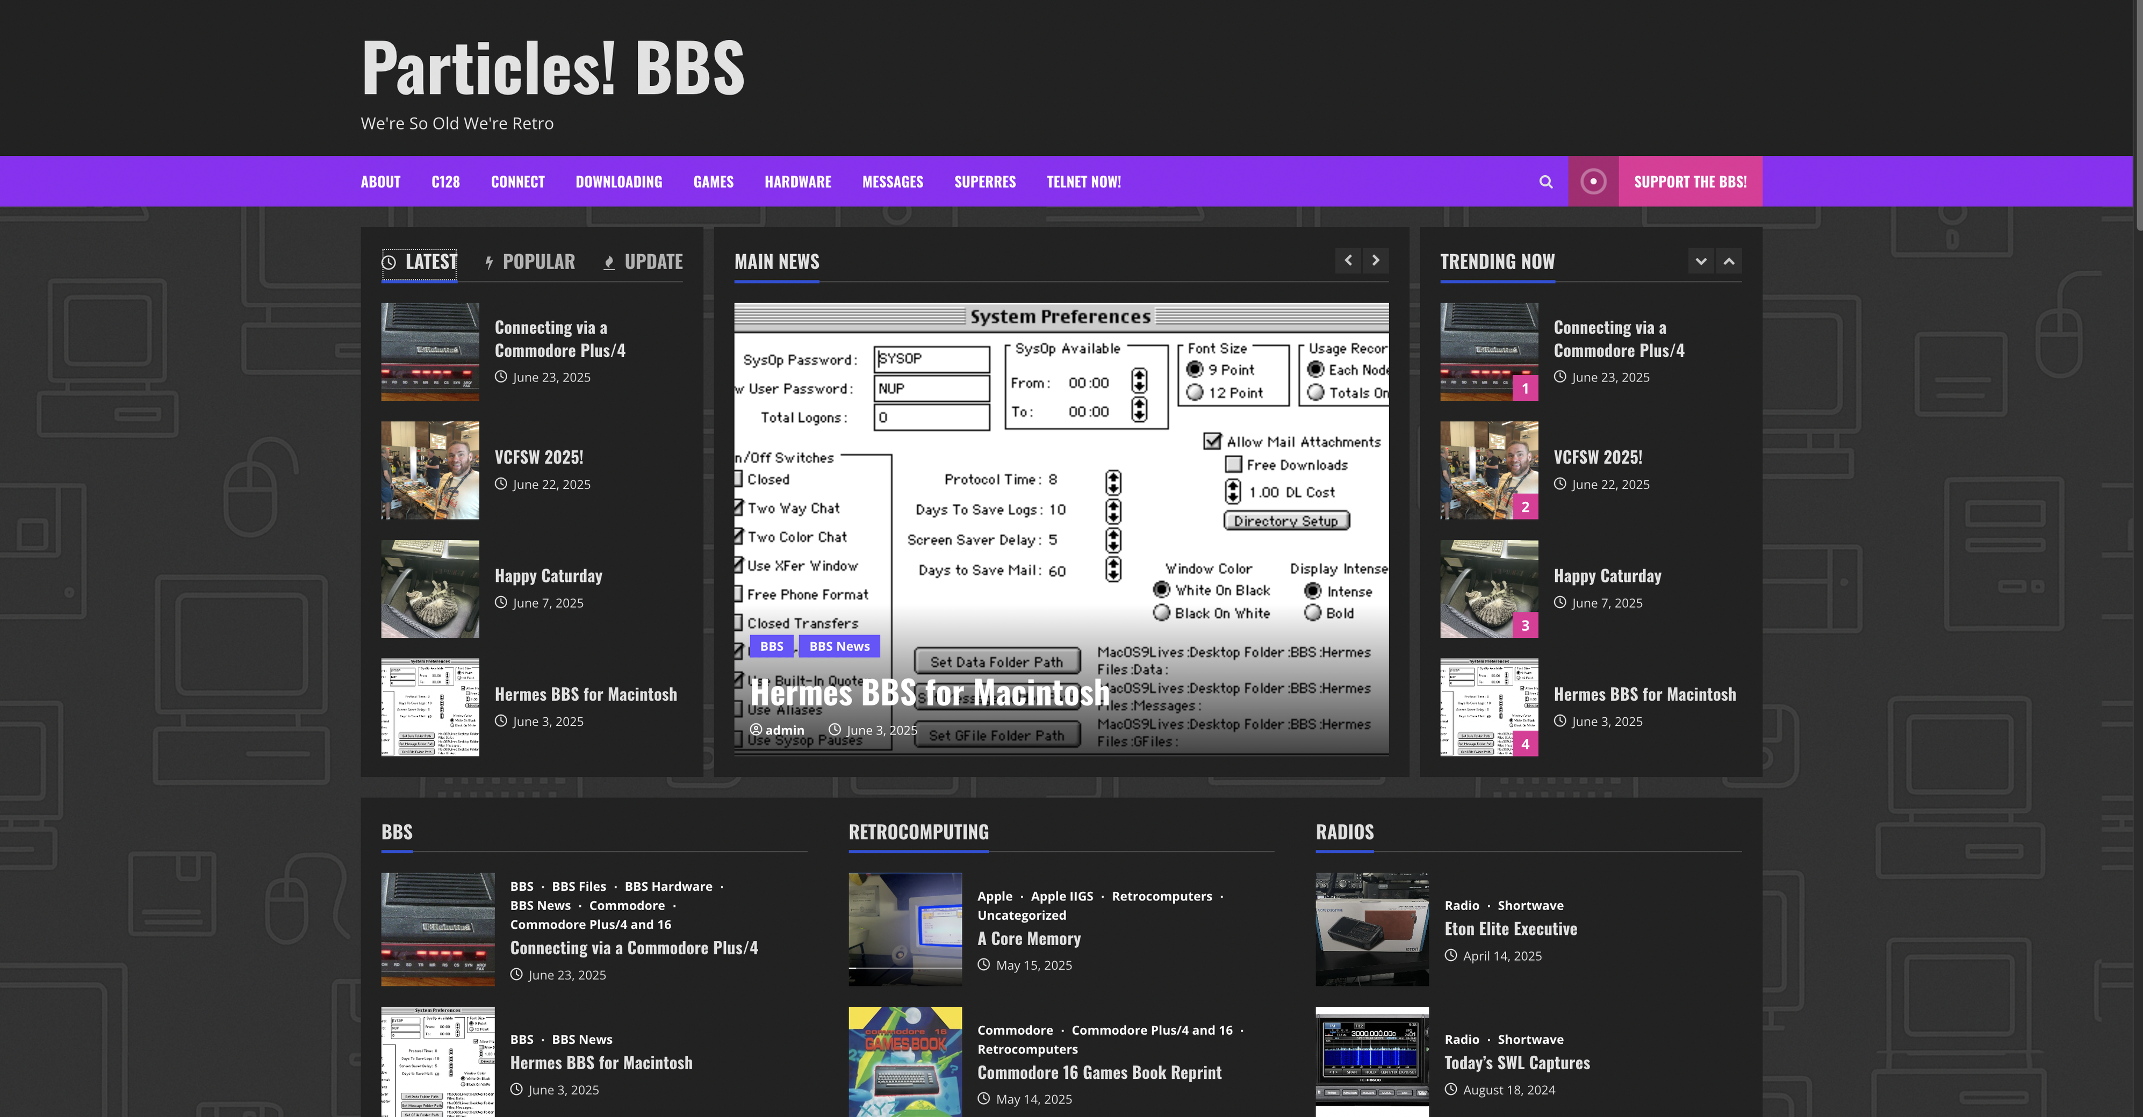2143x1117 pixels.
Task: Open BBS section post Connecting via a Commodore Plus/4
Action: coord(634,947)
